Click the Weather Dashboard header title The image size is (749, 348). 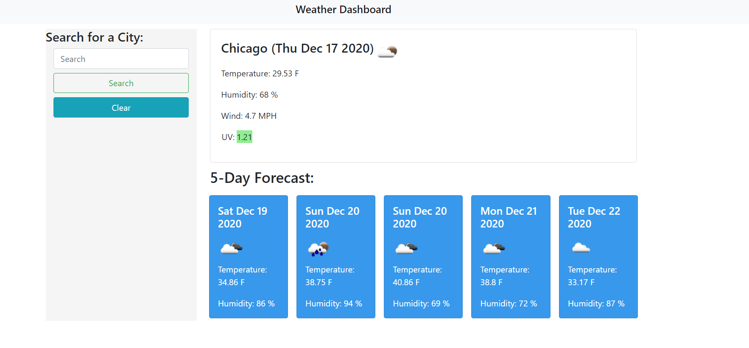point(343,10)
